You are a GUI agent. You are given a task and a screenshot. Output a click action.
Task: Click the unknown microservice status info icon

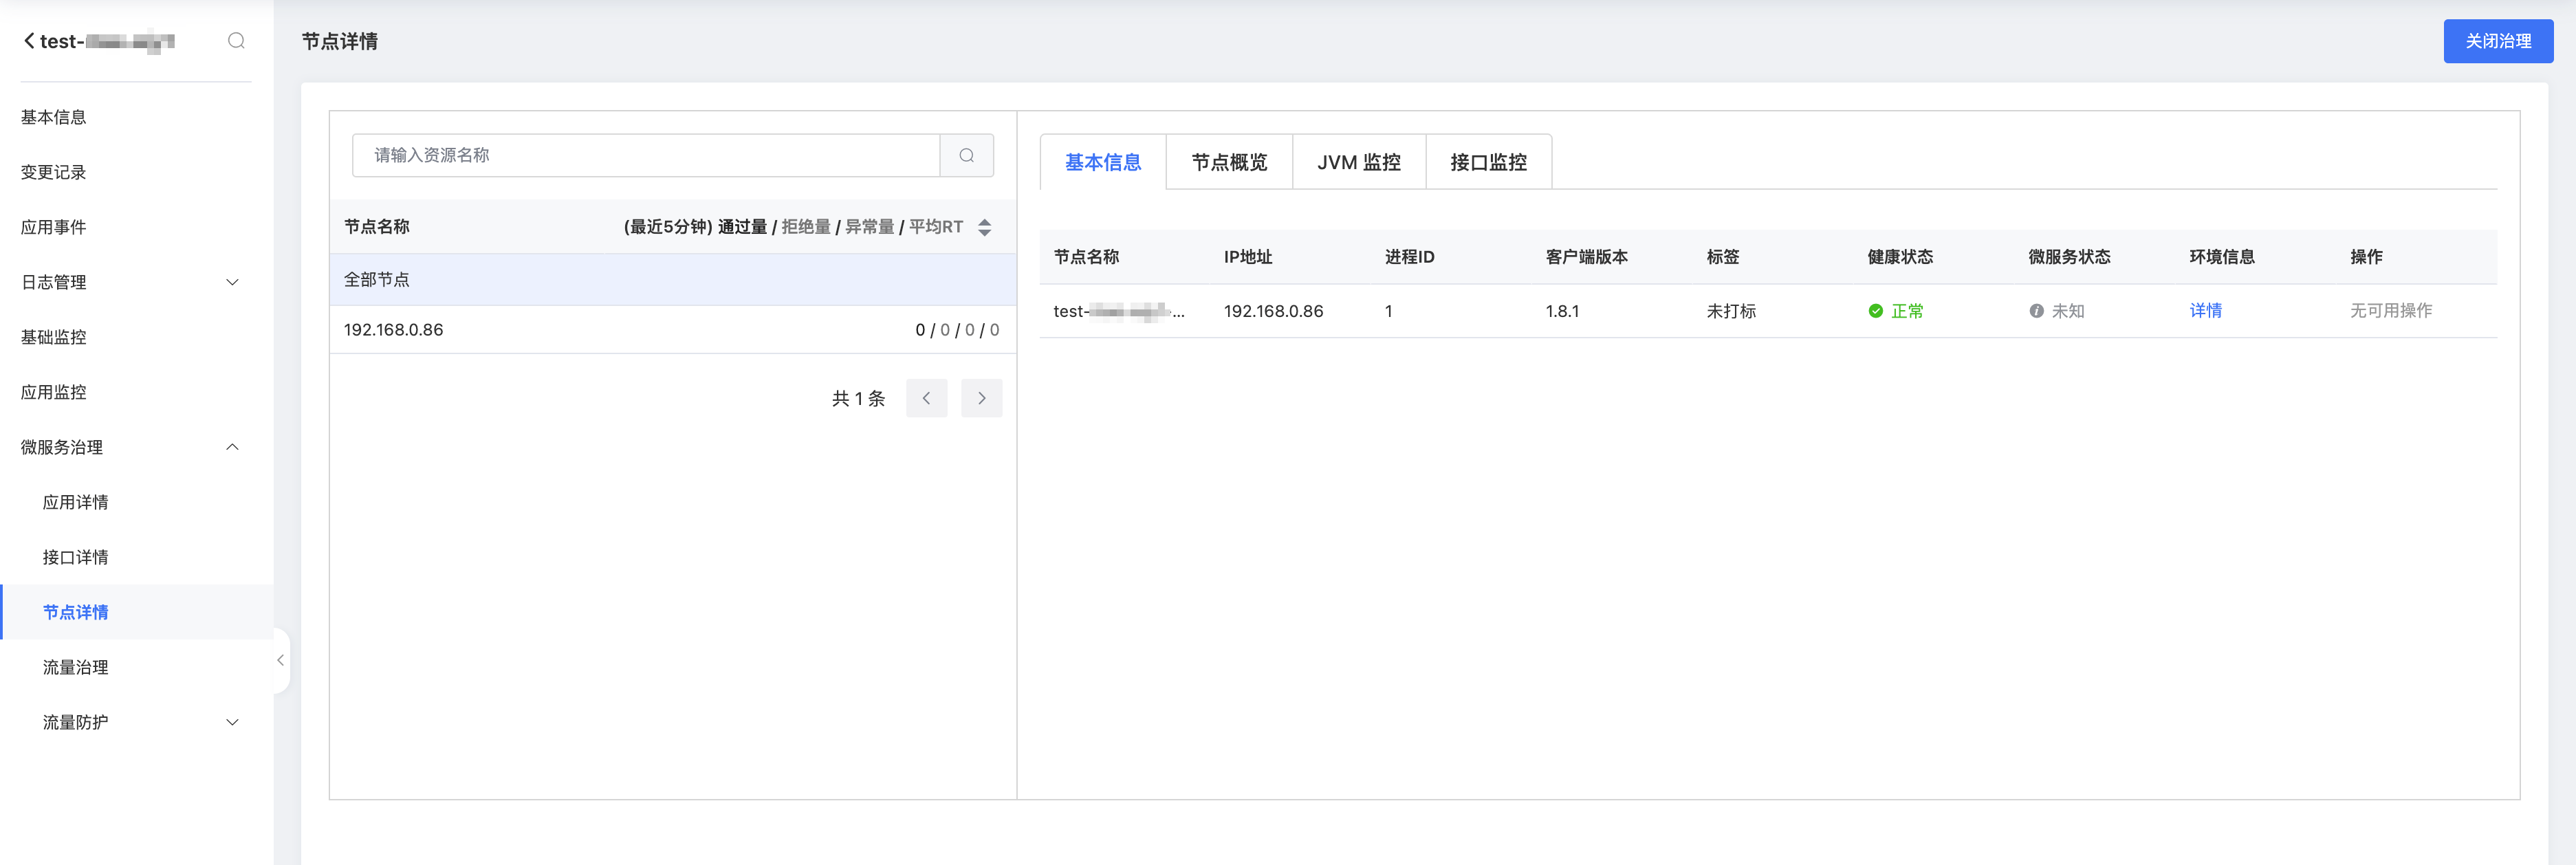click(x=2036, y=311)
